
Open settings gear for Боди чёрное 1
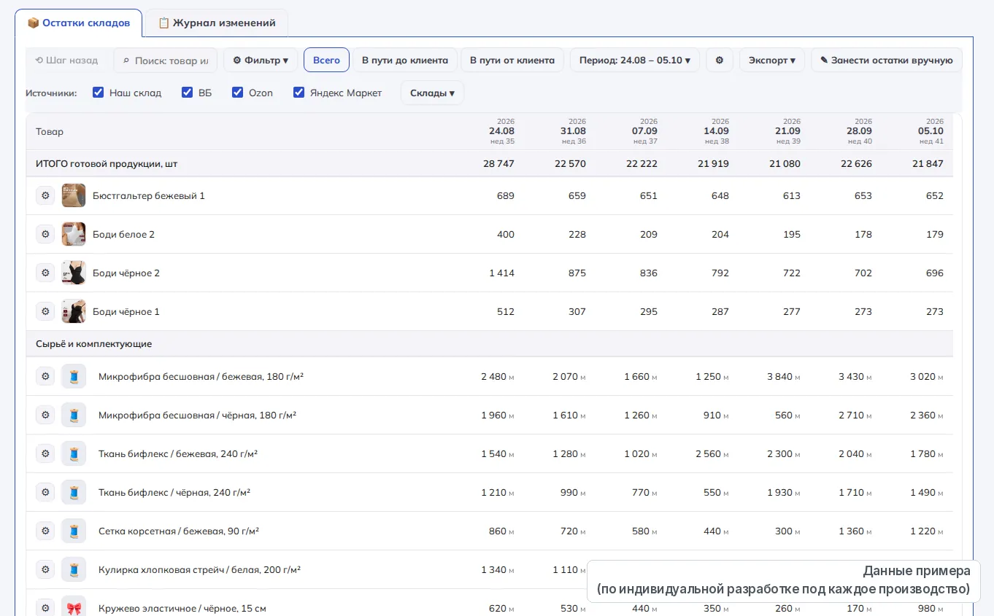(x=45, y=311)
